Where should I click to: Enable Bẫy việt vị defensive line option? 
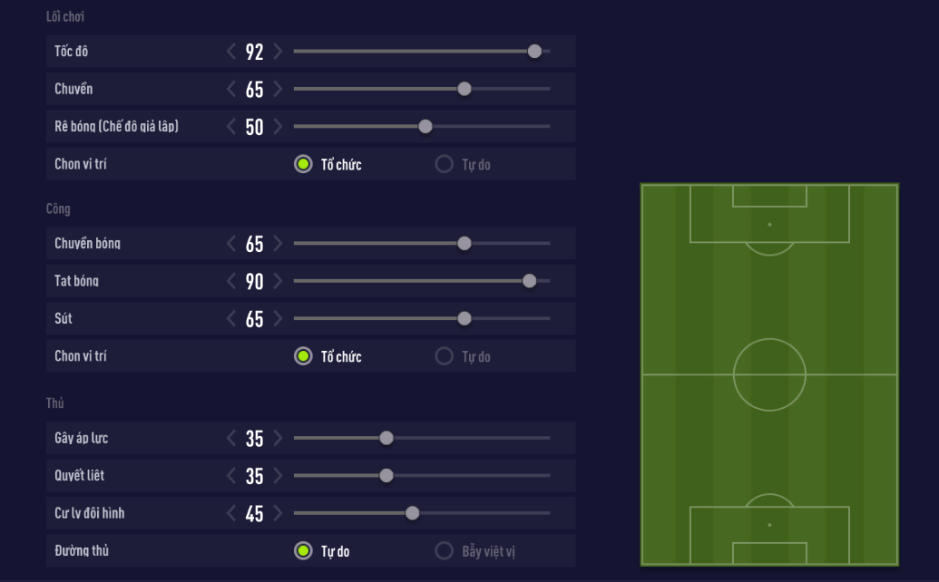click(x=444, y=551)
